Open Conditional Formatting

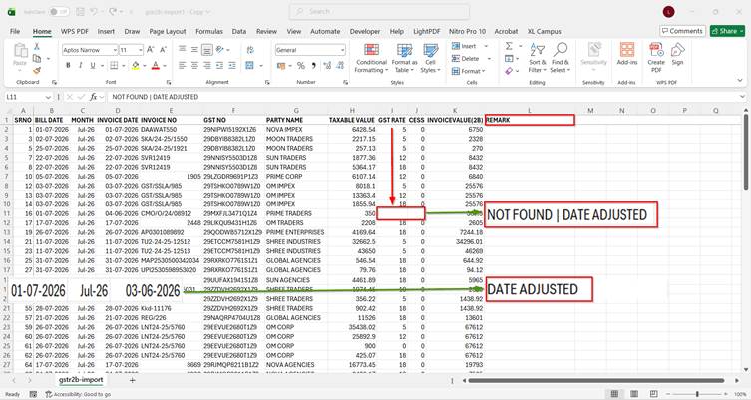tap(371, 58)
